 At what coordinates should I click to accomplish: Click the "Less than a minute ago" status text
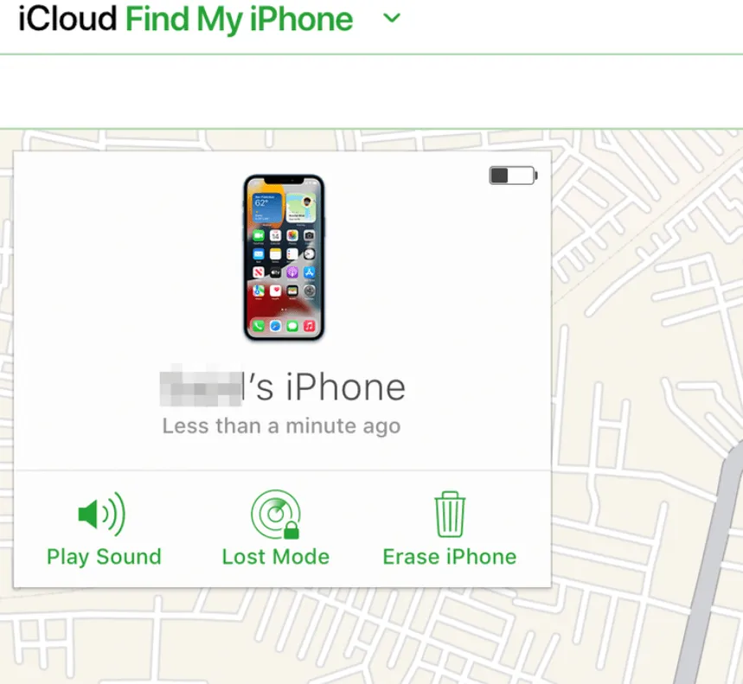click(x=281, y=425)
